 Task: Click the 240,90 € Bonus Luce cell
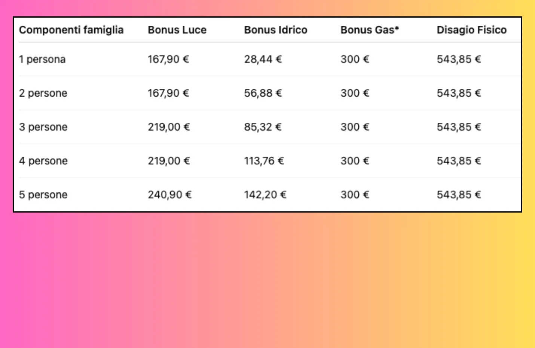(169, 195)
